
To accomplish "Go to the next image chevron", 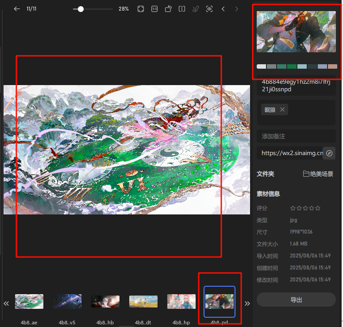I will [236, 9].
